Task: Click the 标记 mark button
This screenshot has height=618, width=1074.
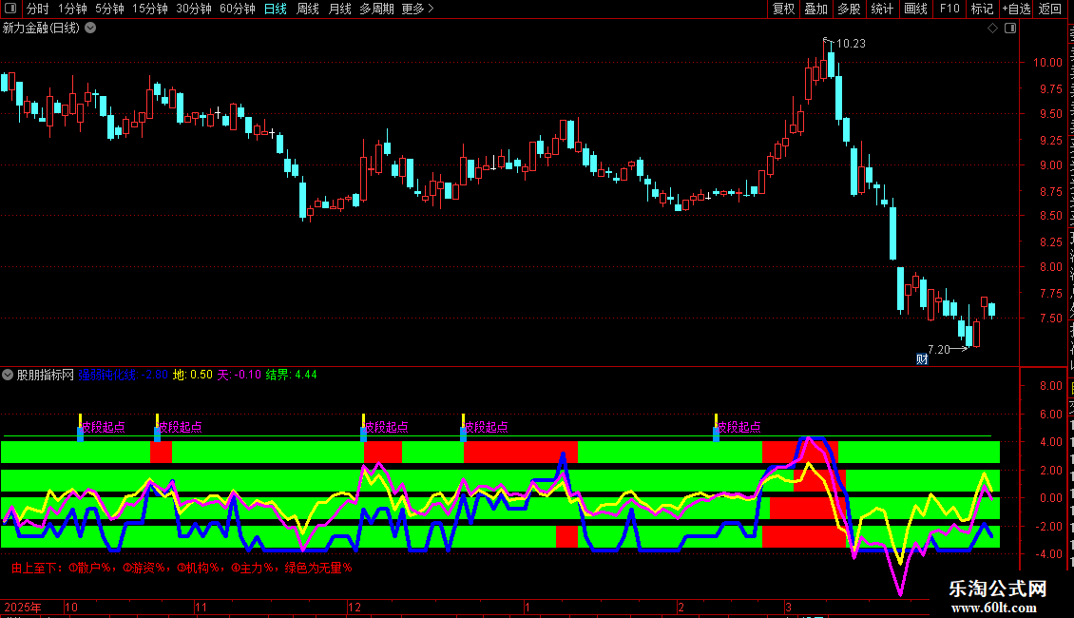Action: pos(982,9)
